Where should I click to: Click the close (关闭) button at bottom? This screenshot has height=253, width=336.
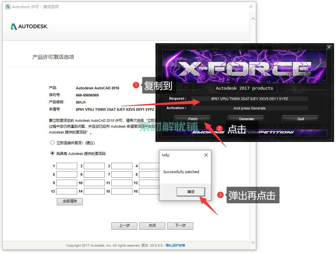(x=152, y=226)
